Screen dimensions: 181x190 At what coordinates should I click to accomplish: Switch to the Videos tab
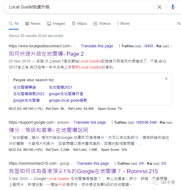coord(102,23)
